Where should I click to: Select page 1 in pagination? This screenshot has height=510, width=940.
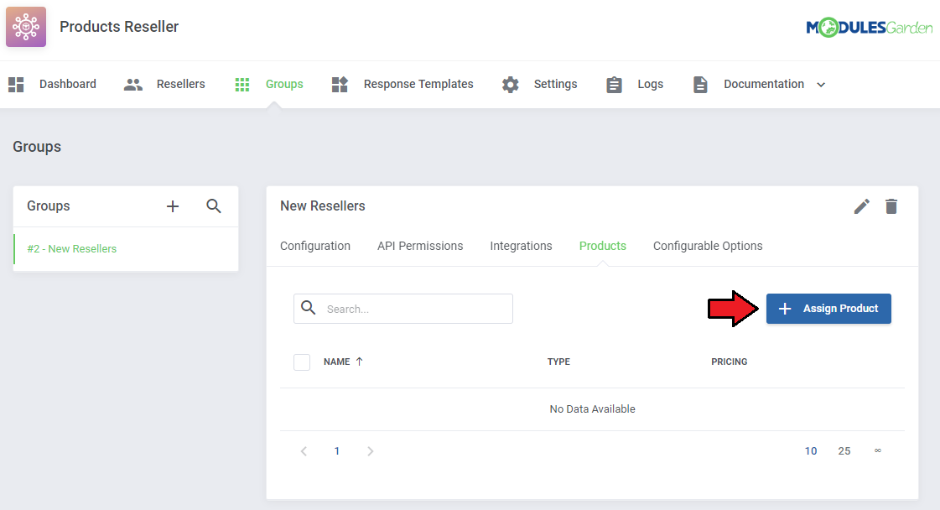pos(337,451)
